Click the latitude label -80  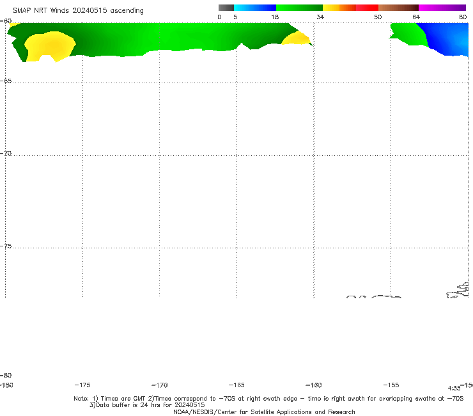6,376
